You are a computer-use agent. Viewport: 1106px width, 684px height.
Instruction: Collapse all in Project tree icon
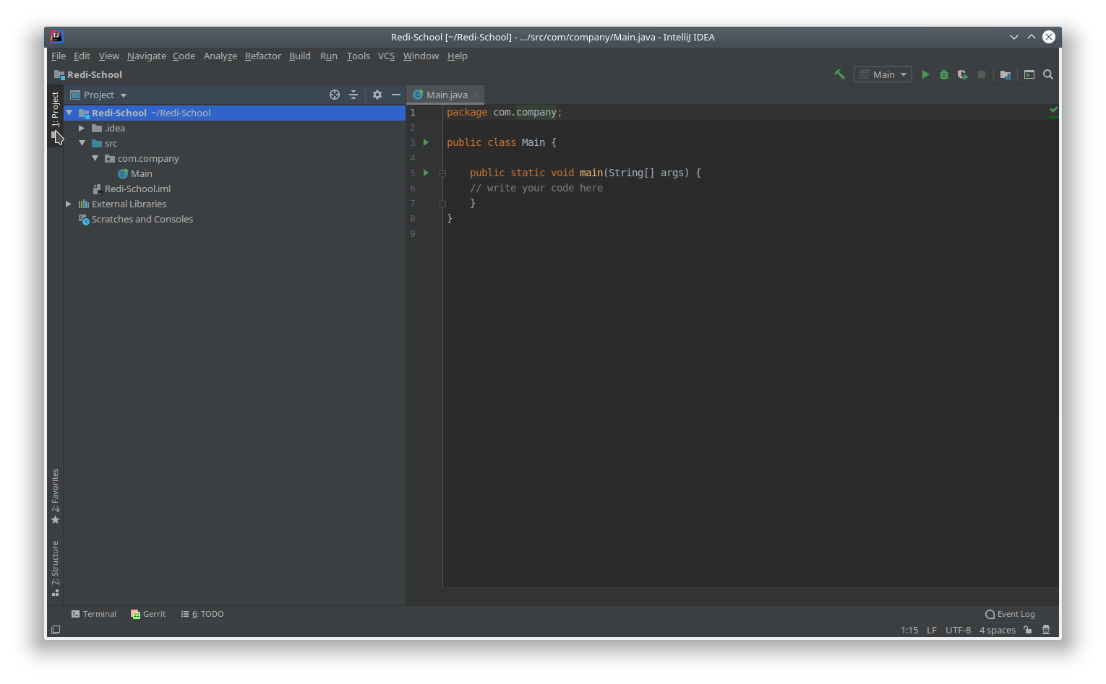(x=353, y=95)
